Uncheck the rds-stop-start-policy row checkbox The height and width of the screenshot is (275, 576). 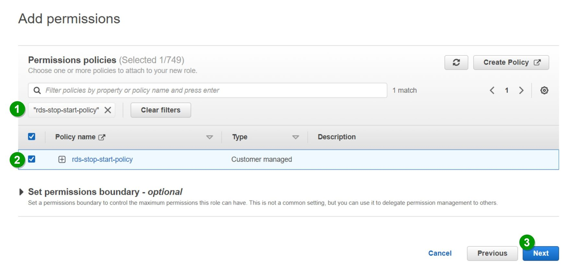[32, 159]
